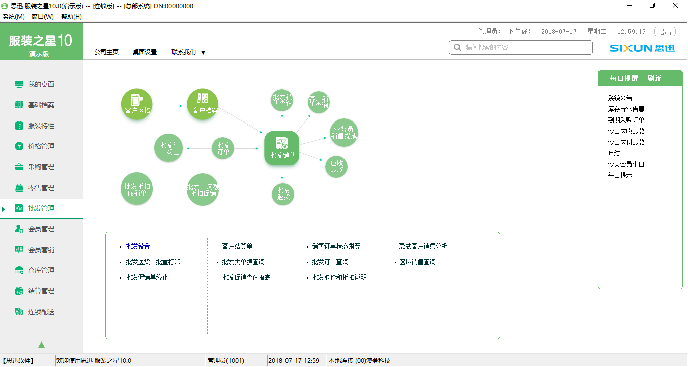Open 业务员销售提成 node
The width and height of the screenshot is (688, 367).
pyautogui.click(x=344, y=133)
